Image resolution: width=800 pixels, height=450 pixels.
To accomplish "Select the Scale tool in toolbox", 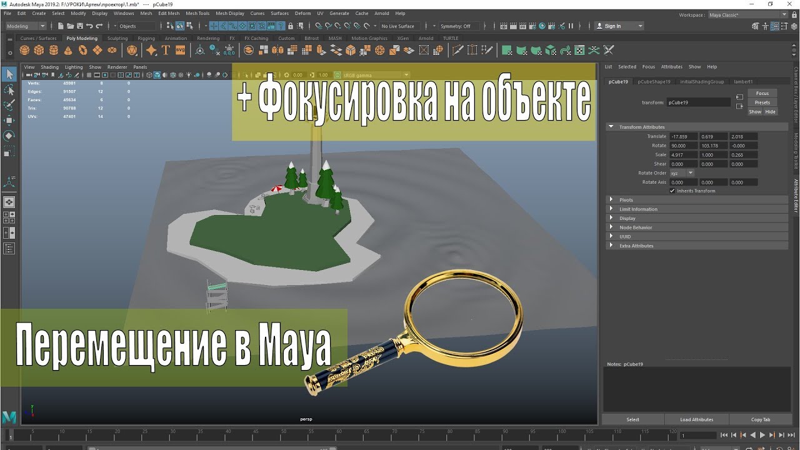I will coord(9,151).
